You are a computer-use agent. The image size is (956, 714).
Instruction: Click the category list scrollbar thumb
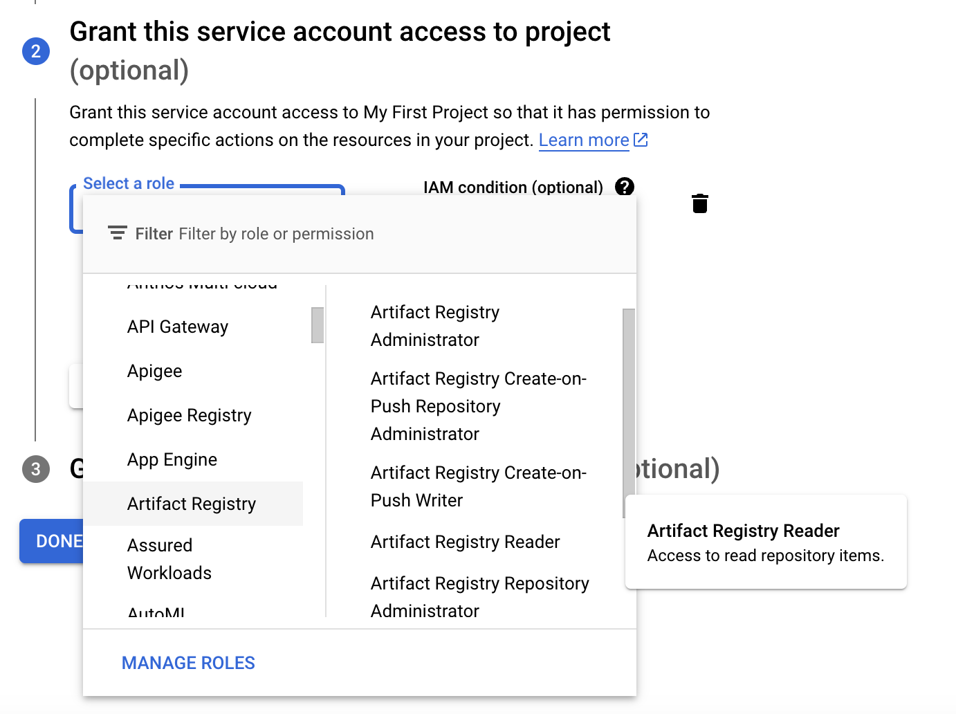click(318, 325)
